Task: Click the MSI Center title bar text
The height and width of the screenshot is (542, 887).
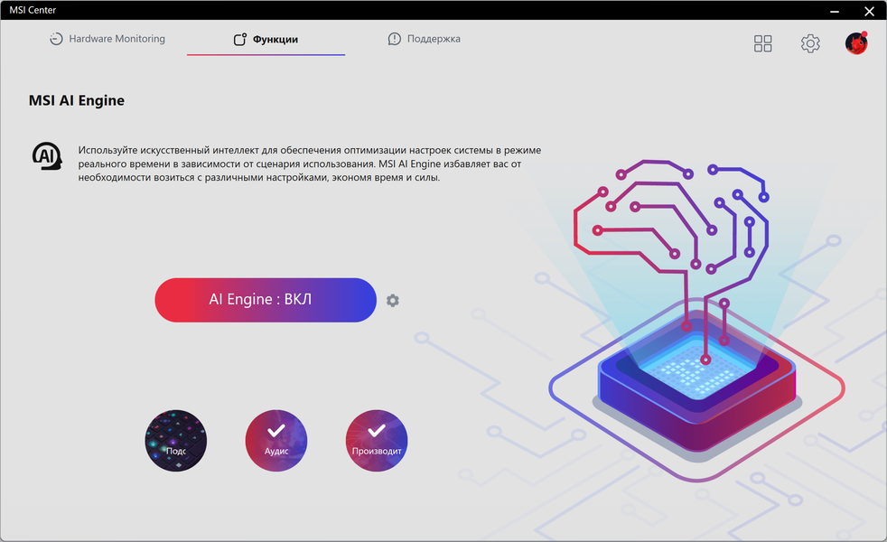Action: coord(33,10)
